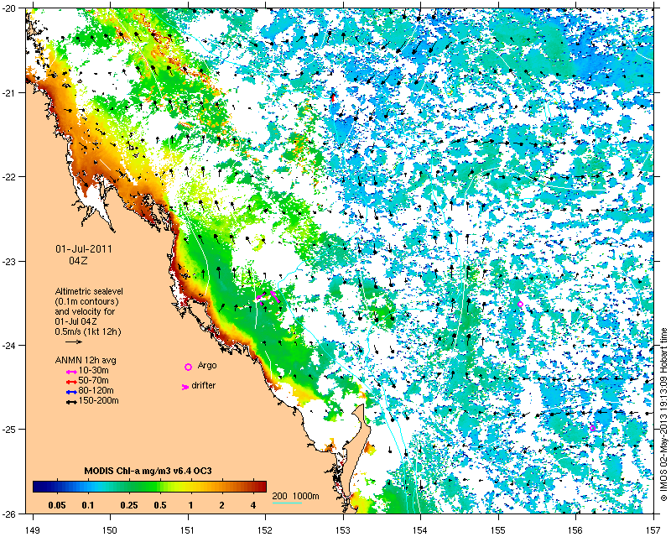This screenshot has height=537, width=671.
Task: Click the black 150-200m arrow legend icon
Action: [x=71, y=402]
